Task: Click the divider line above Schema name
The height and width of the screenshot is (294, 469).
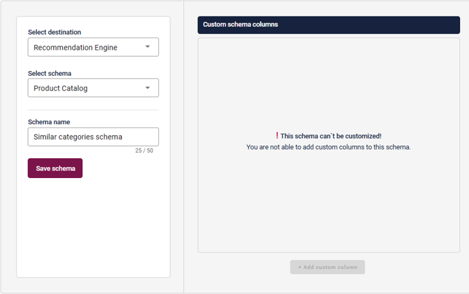Action: click(93, 110)
